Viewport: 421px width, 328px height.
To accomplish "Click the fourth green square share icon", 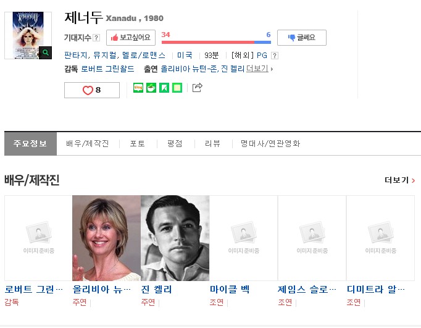I will (177, 88).
